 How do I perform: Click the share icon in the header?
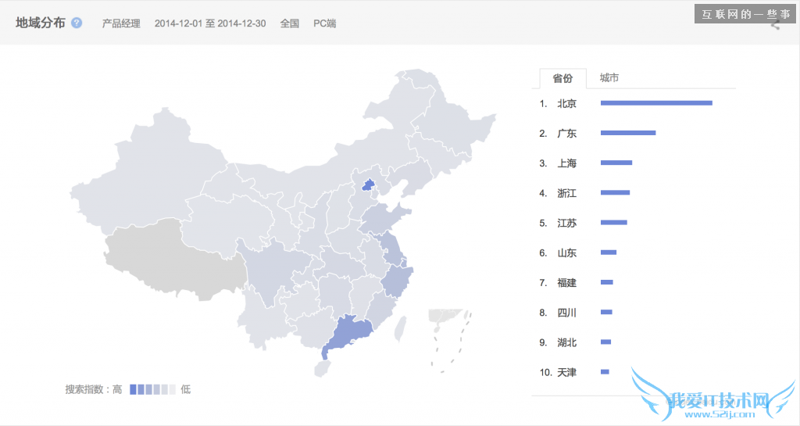click(775, 25)
